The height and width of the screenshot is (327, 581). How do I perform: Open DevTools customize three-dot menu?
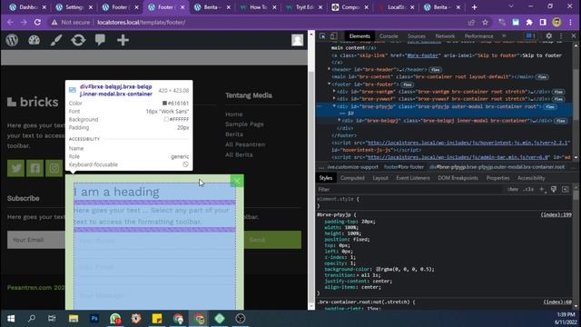click(x=561, y=36)
